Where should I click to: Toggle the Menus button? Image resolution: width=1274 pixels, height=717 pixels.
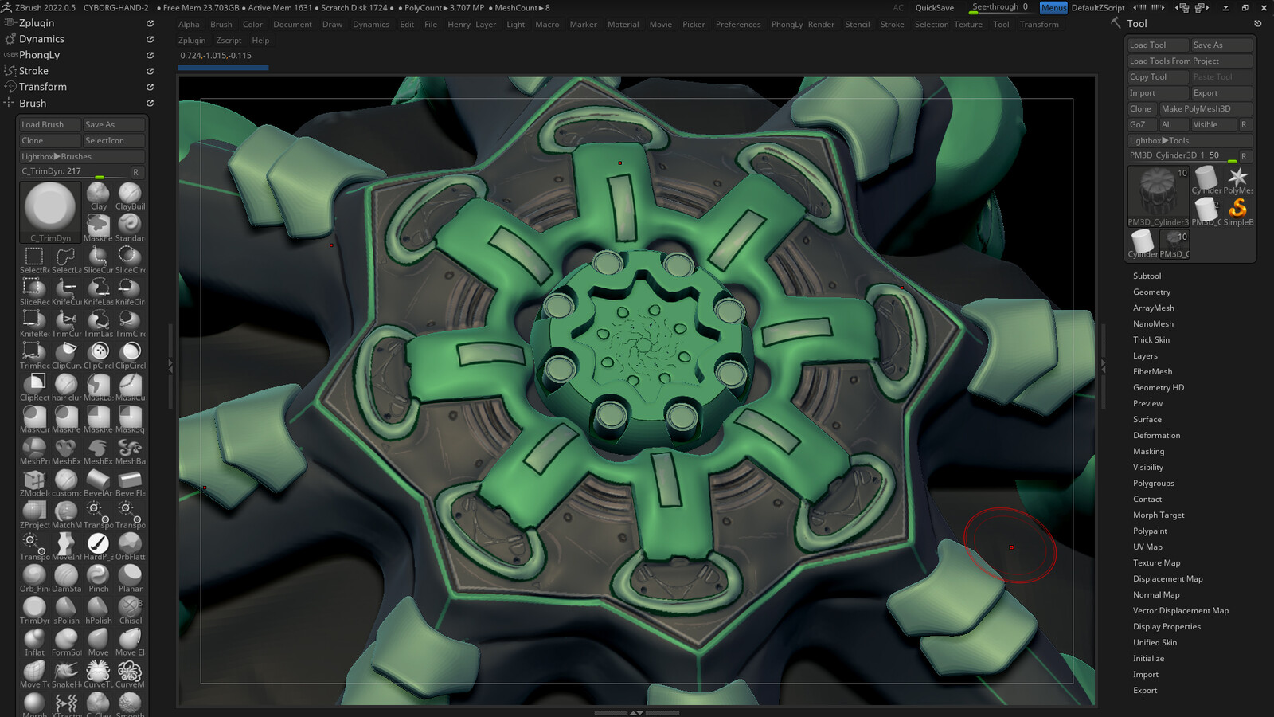click(x=1053, y=7)
